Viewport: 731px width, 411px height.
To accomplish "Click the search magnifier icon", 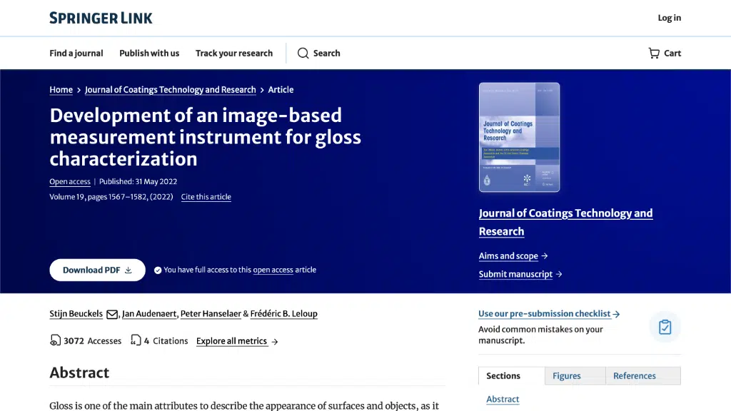I will point(303,54).
